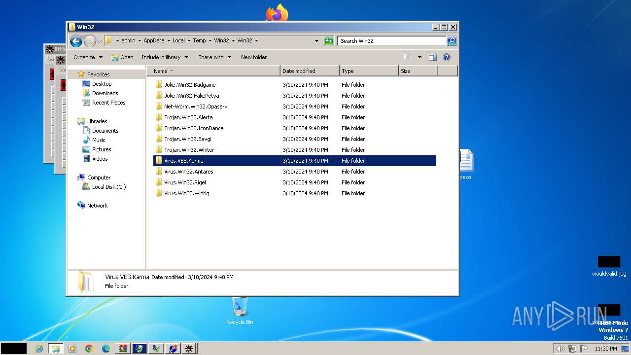Launch Internet Explorer from the taskbar
The width and height of the screenshot is (631, 355).
(x=39, y=349)
